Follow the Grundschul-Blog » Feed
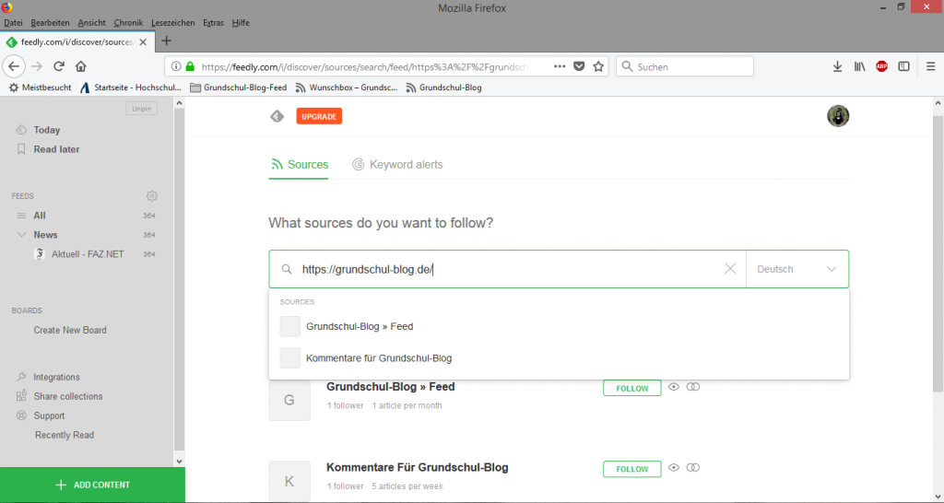Viewport: 944px width, 503px height. pyautogui.click(x=631, y=388)
